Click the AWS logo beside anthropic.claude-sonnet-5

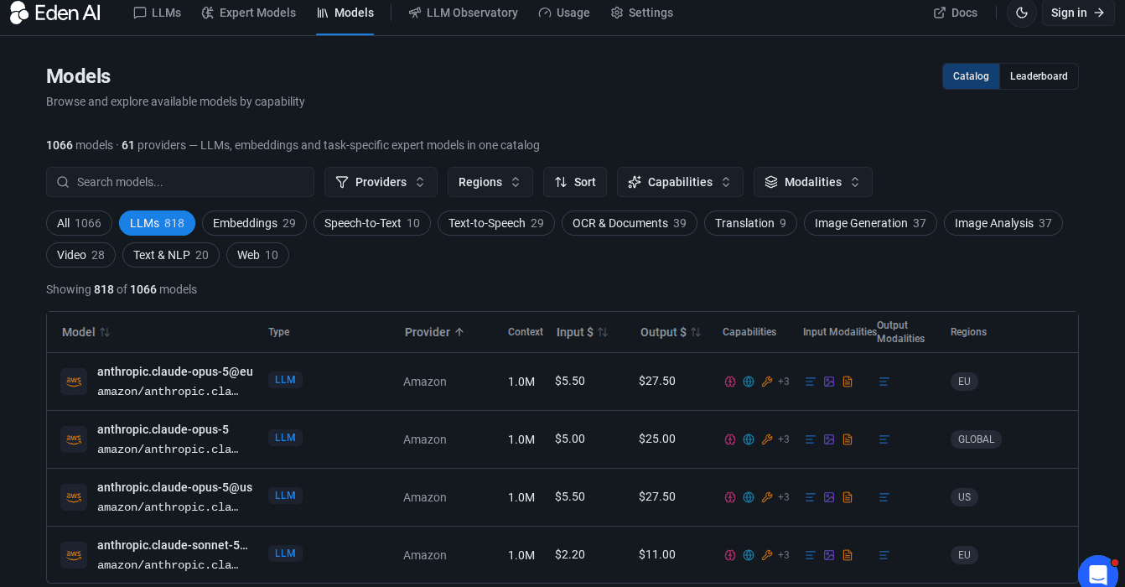tap(74, 555)
